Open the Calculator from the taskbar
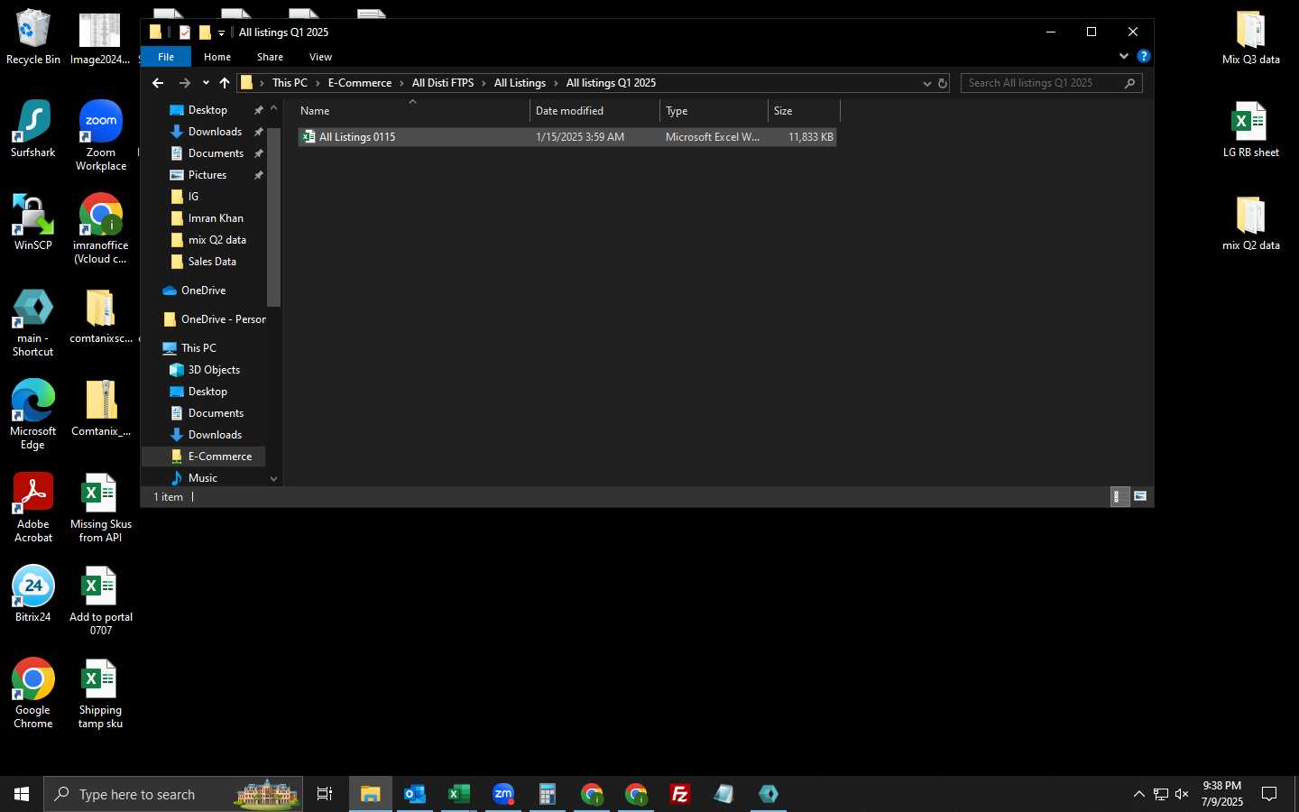The image size is (1299, 812). pyautogui.click(x=548, y=794)
